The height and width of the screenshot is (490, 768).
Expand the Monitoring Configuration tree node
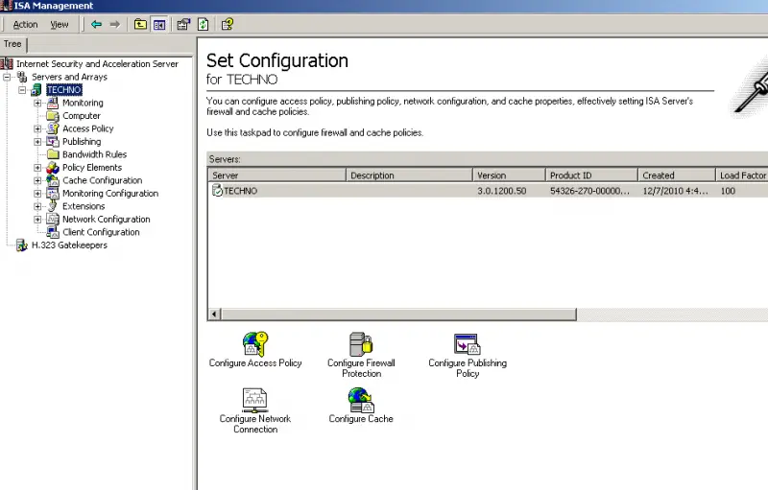37,194
